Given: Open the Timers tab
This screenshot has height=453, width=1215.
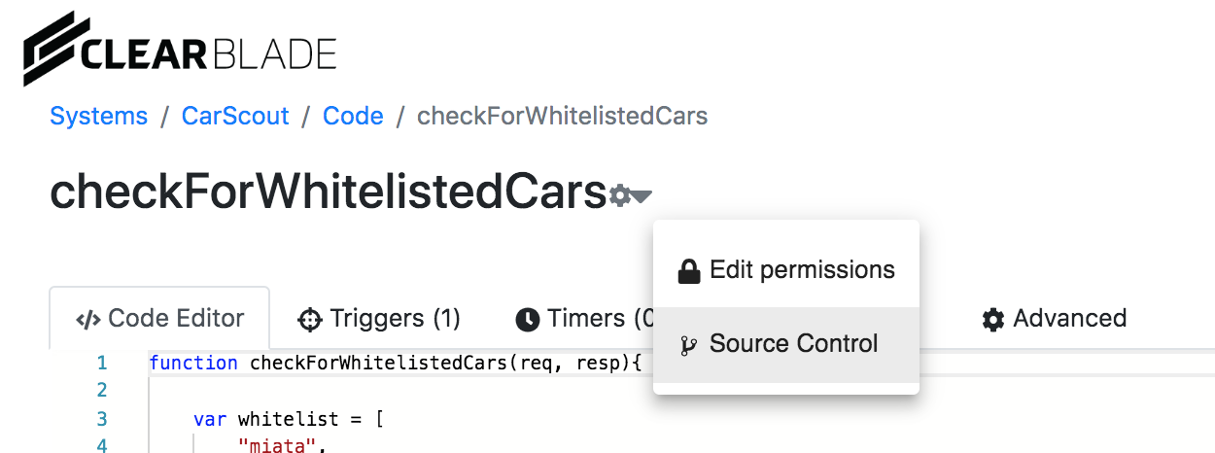Looking at the screenshot, I should coord(583,319).
